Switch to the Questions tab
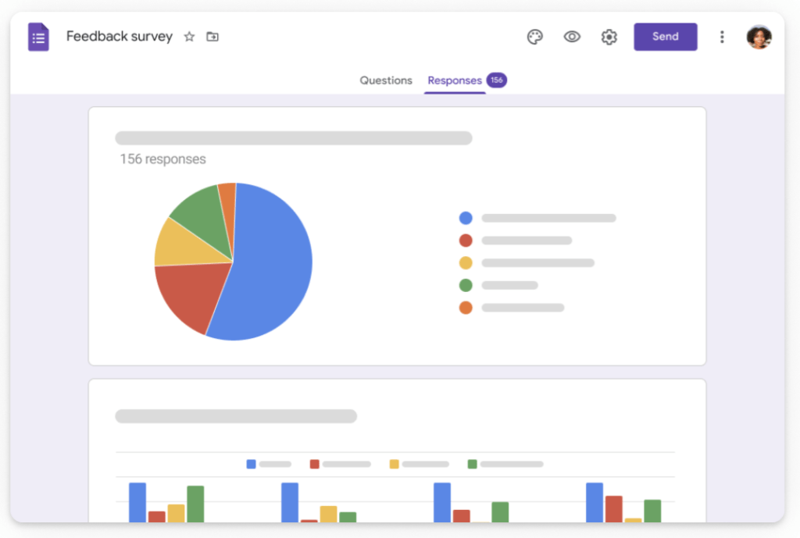This screenshot has width=800, height=538. pos(386,80)
